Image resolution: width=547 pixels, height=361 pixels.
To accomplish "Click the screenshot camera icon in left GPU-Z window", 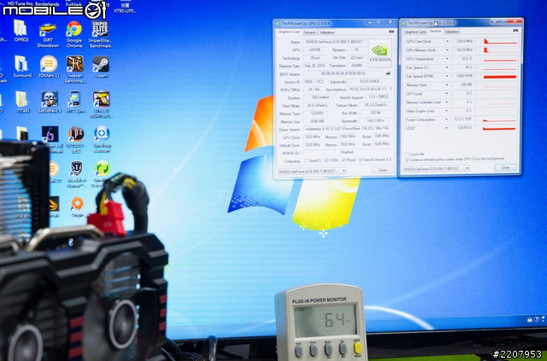I will click(x=391, y=32).
